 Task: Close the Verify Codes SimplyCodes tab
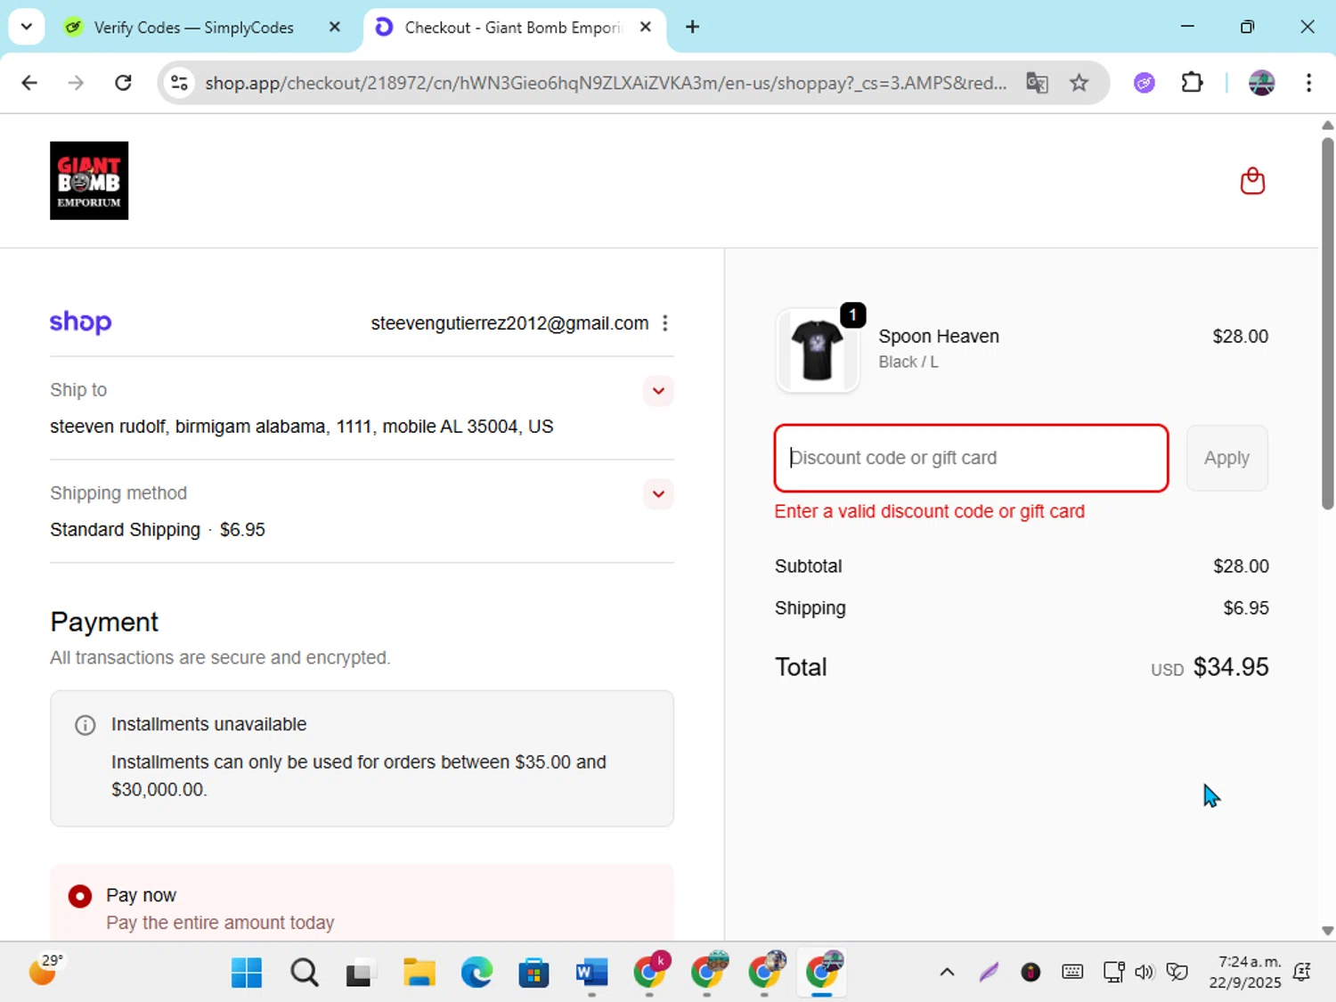click(335, 27)
